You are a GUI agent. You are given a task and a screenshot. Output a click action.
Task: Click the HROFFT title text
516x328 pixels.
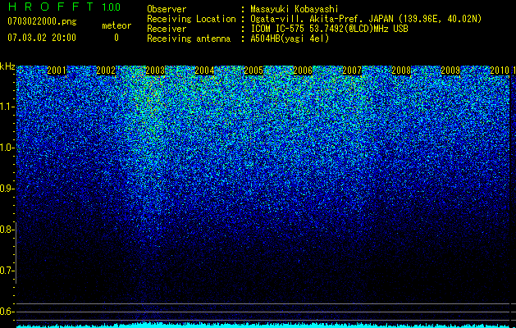coord(51,7)
